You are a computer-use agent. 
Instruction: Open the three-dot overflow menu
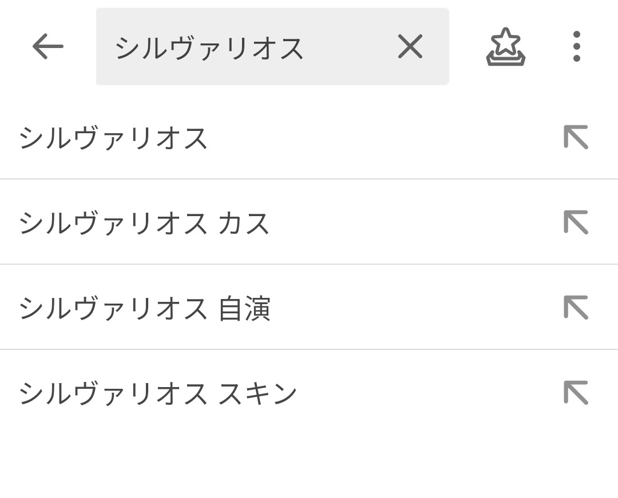point(576,46)
